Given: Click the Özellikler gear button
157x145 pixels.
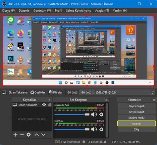Looking at the screenshot, I should pyautogui.click(x=37, y=92).
